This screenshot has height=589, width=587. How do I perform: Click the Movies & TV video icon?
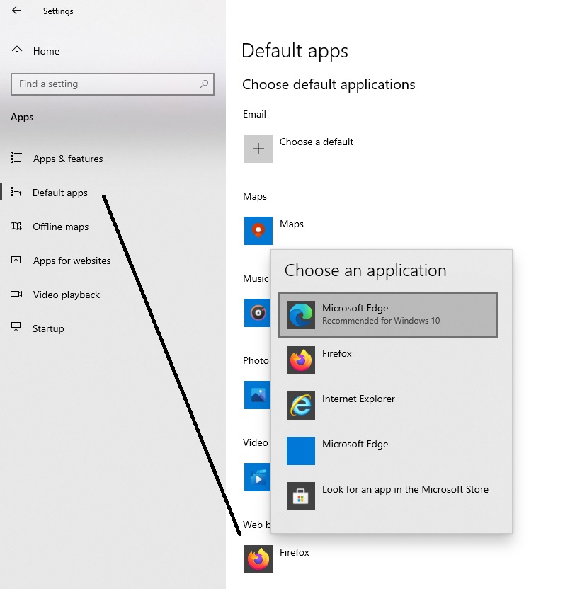click(258, 477)
